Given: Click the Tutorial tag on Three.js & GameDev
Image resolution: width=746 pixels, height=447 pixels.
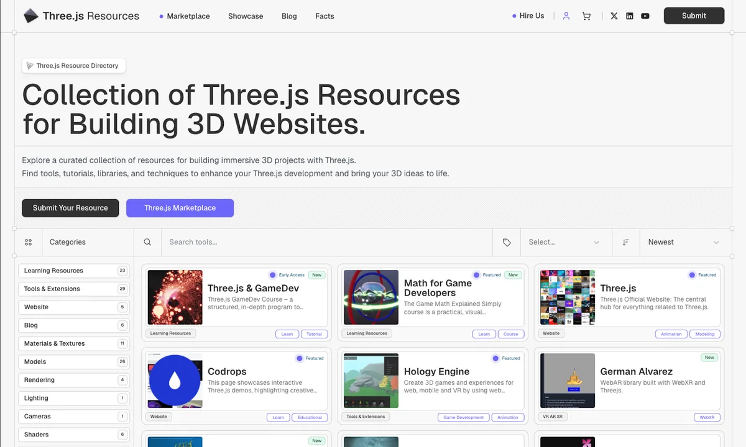Looking at the screenshot, I should pyautogui.click(x=314, y=334).
